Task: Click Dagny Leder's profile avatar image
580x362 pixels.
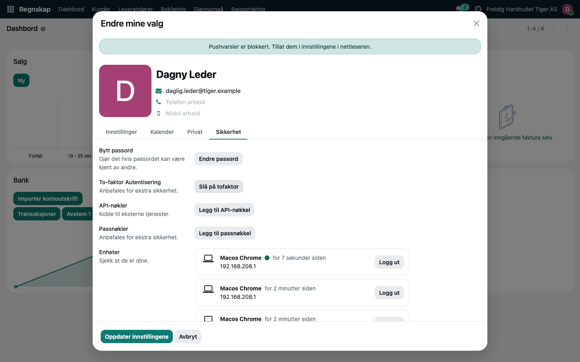Action: pos(125,91)
